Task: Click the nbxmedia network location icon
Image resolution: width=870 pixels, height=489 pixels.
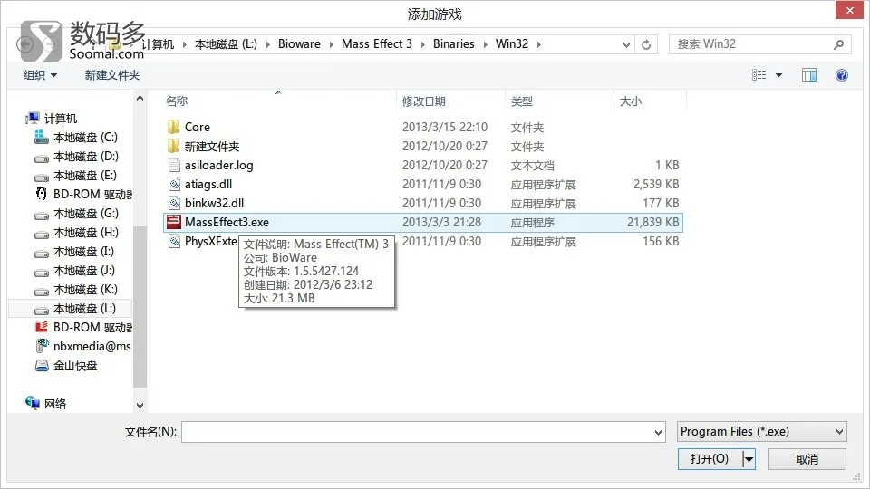Action: pyautogui.click(x=42, y=346)
